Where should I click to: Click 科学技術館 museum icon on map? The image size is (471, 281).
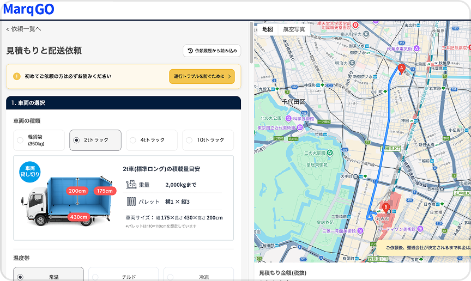[289, 119]
